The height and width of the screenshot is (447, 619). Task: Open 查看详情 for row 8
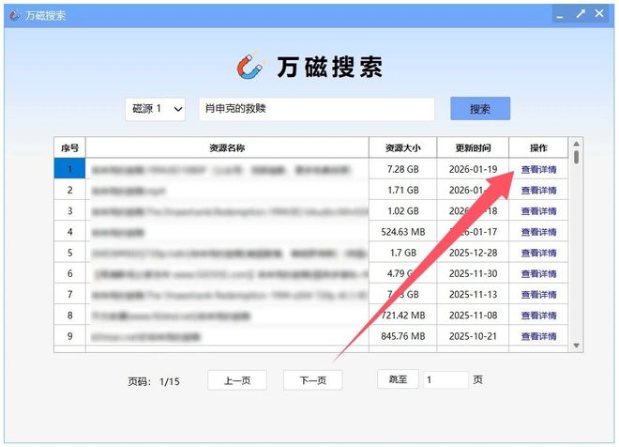(x=538, y=316)
